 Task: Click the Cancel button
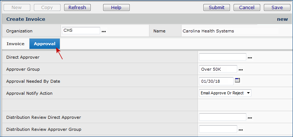click(x=247, y=8)
